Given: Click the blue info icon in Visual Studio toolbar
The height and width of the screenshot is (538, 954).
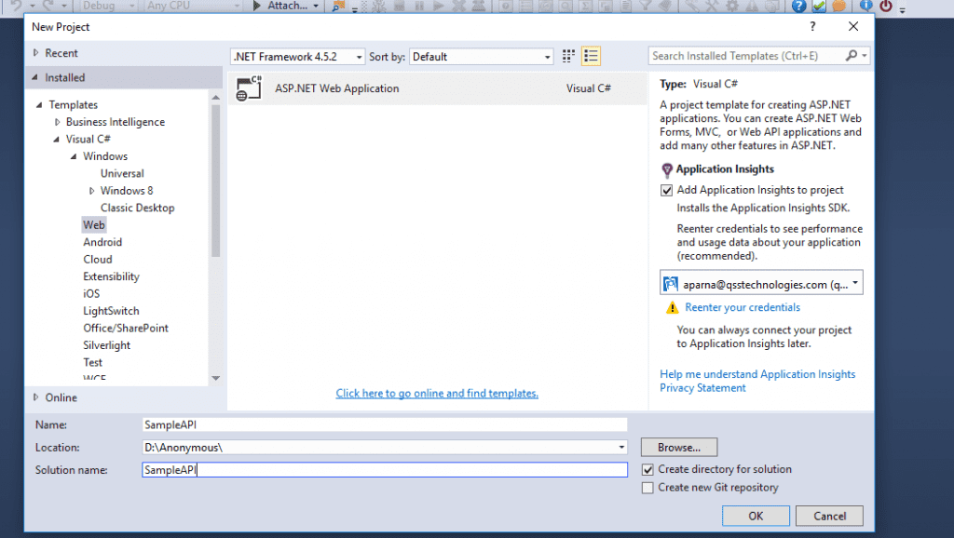Looking at the screenshot, I should click(865, 7).
